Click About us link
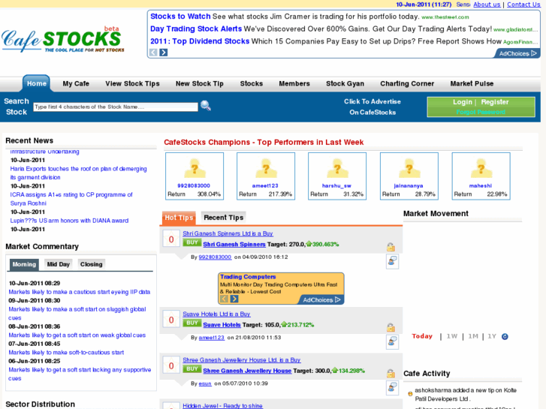Viewport: 546px width, 409px height. [x=487, y=5]
